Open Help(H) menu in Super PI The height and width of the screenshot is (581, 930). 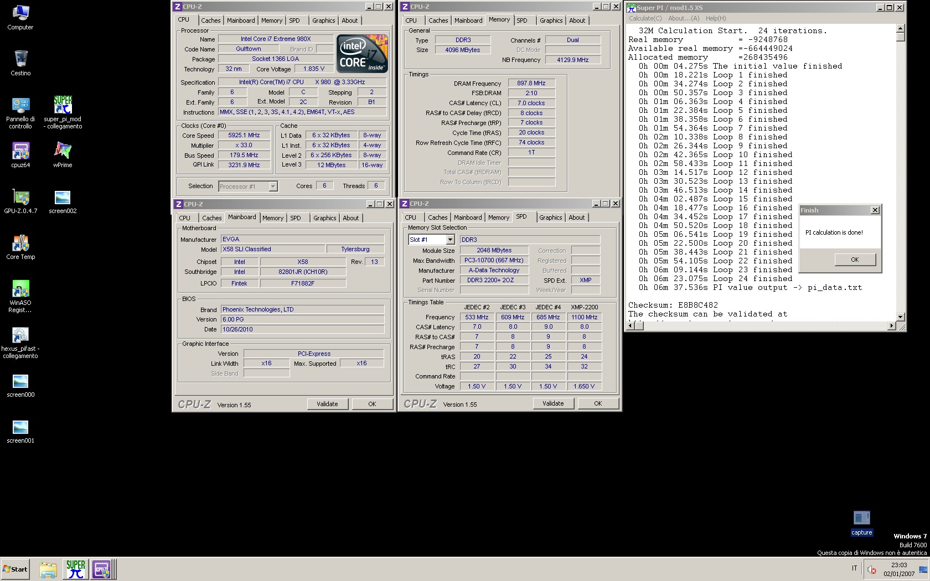(715, 18)
